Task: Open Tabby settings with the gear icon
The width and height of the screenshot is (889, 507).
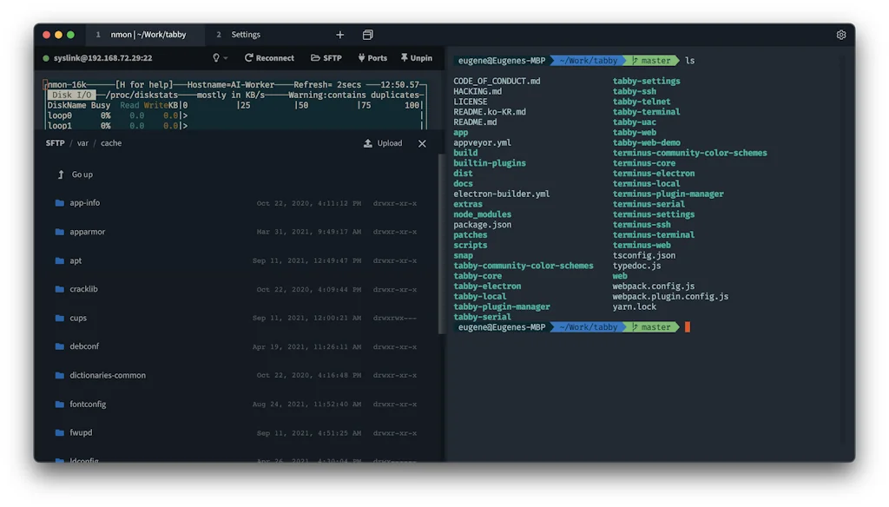Action: pos(840,34)
